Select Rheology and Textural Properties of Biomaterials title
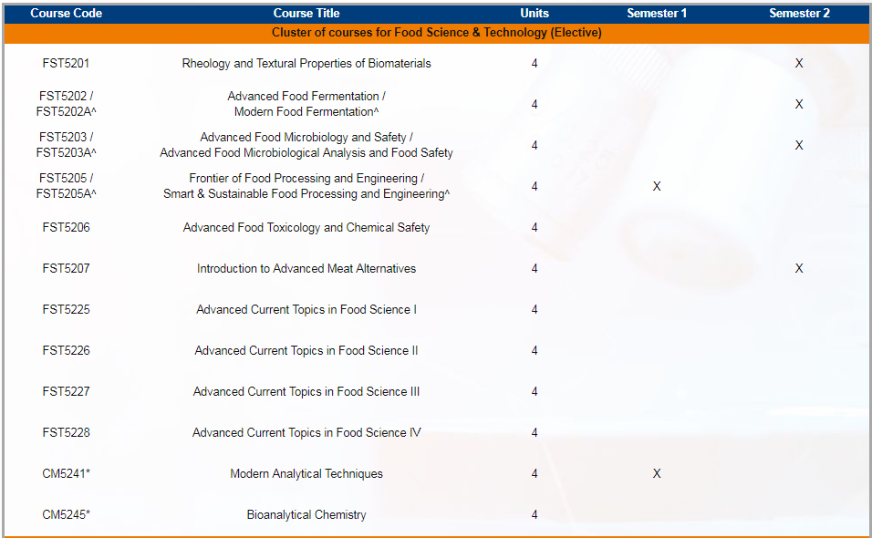The height and width of the screenshot is (538, 872). tap(306, 63)
